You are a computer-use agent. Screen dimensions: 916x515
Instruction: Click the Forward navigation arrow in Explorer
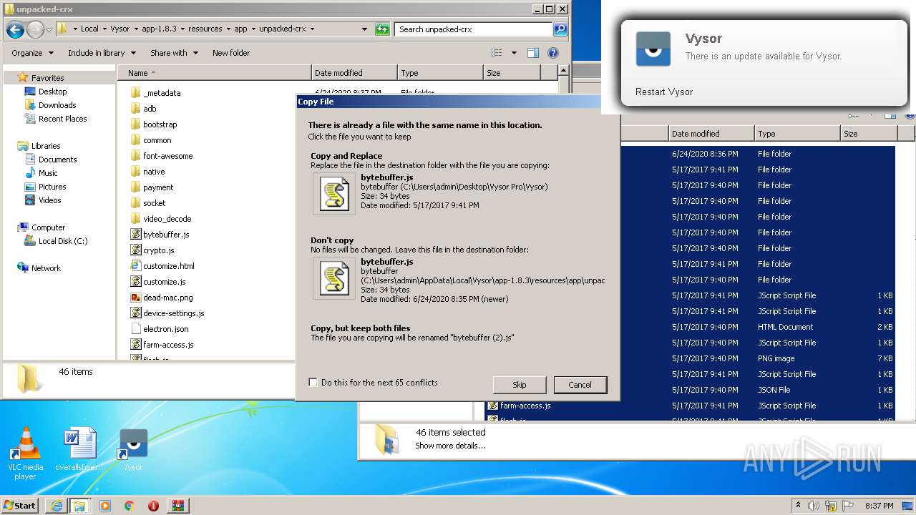(35, 29)
